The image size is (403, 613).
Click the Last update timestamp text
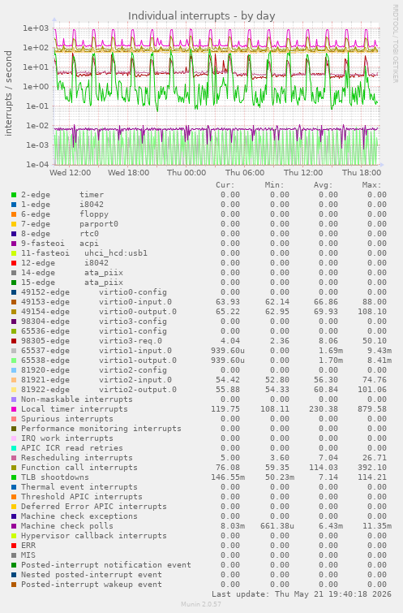302,594
